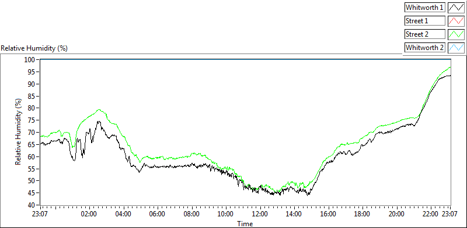The image size is (467, 228).
Task: Click the 02:00 time axis marker
Action: pos(89,213)
